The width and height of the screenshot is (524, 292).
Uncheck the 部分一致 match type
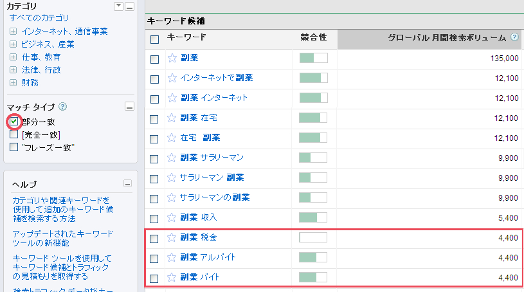click(14, 121)
